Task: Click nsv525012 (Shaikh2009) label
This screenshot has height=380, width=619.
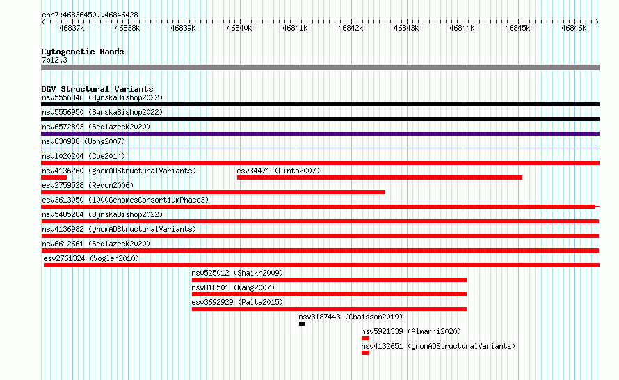Action: point(237,273)
